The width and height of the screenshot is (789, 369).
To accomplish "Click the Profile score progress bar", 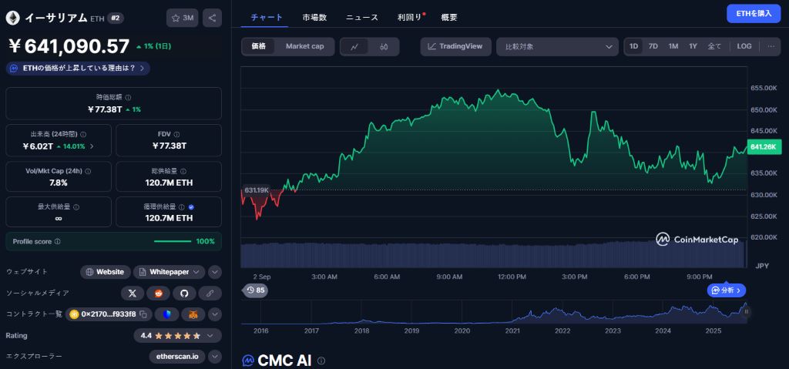I will click(173, 242).
